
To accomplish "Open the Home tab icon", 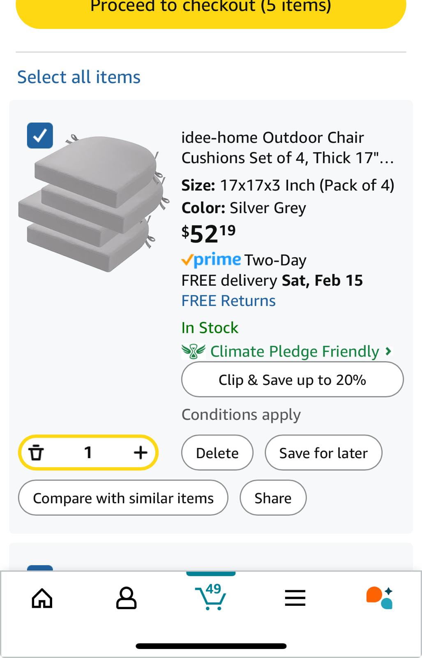I will pyautogui.click(x=42, y=598).
